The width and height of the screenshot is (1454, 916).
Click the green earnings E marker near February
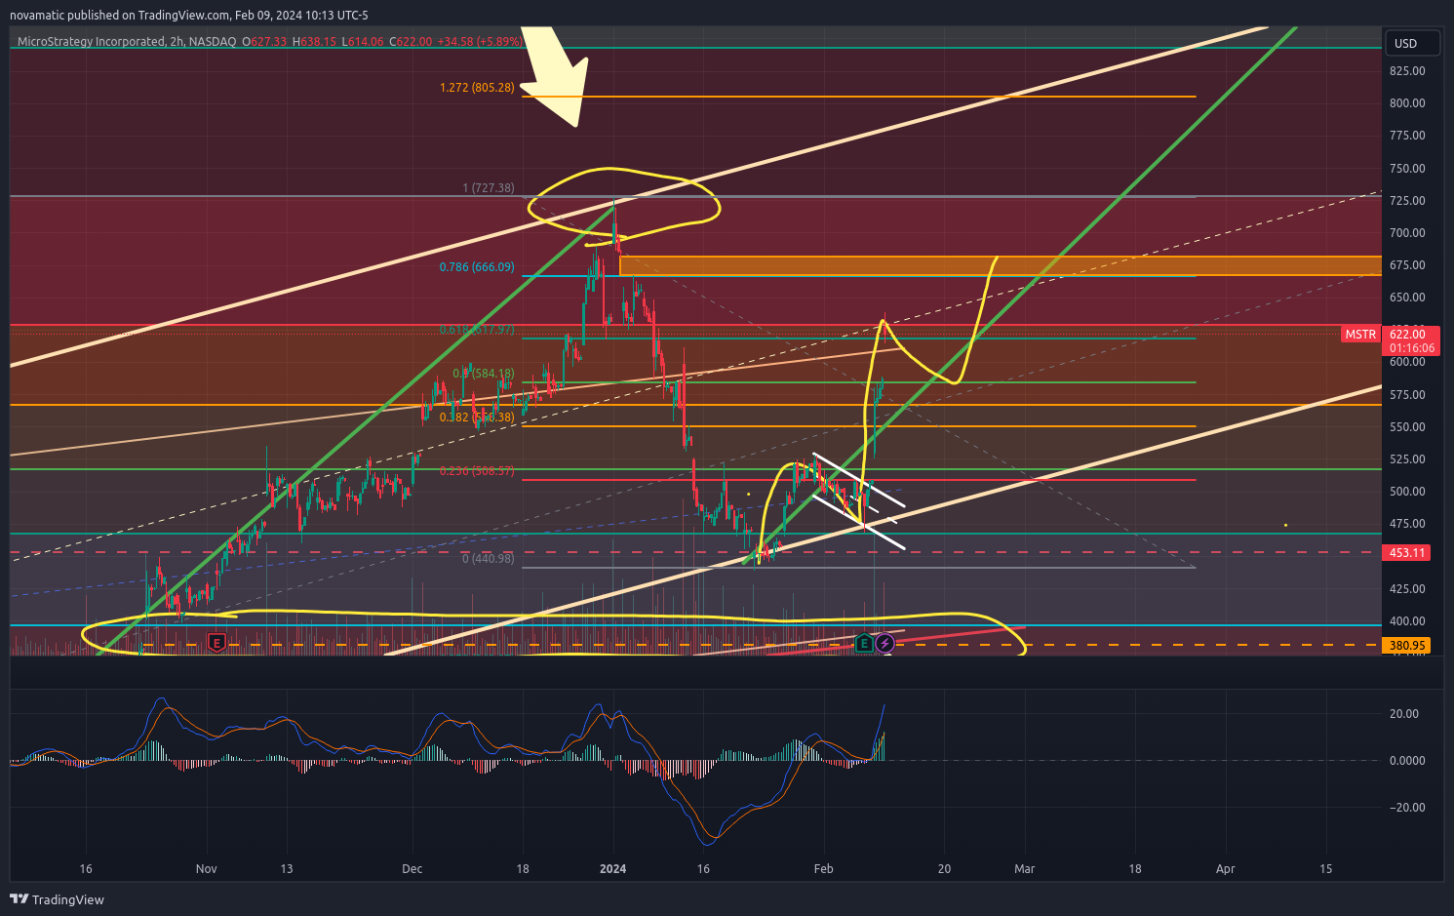point(864,643)
